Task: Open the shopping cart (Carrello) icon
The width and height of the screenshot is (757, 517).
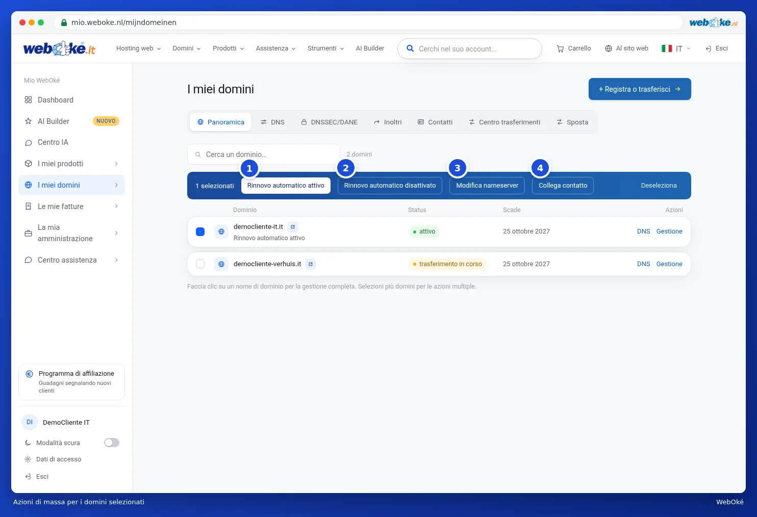Action: coord(560,48)
